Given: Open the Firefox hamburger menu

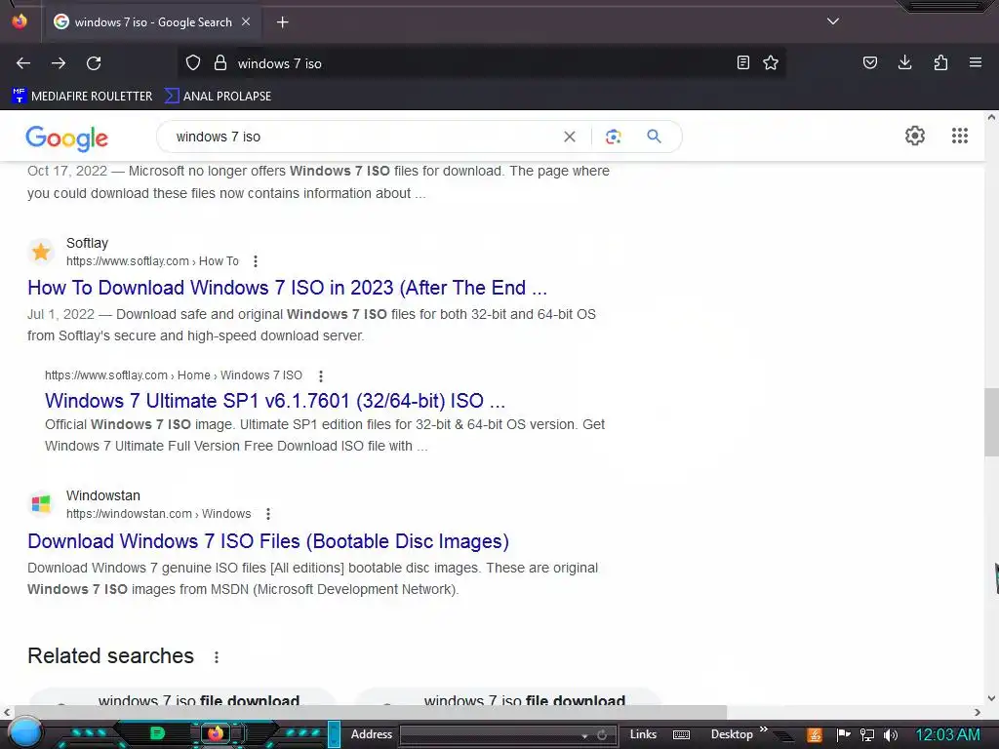Looking at the screenshot, I should [x=976, y=62].
